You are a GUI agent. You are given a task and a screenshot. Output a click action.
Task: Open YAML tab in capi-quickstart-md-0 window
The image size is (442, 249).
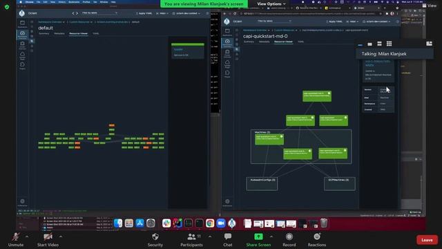click(x=301, y=41)
